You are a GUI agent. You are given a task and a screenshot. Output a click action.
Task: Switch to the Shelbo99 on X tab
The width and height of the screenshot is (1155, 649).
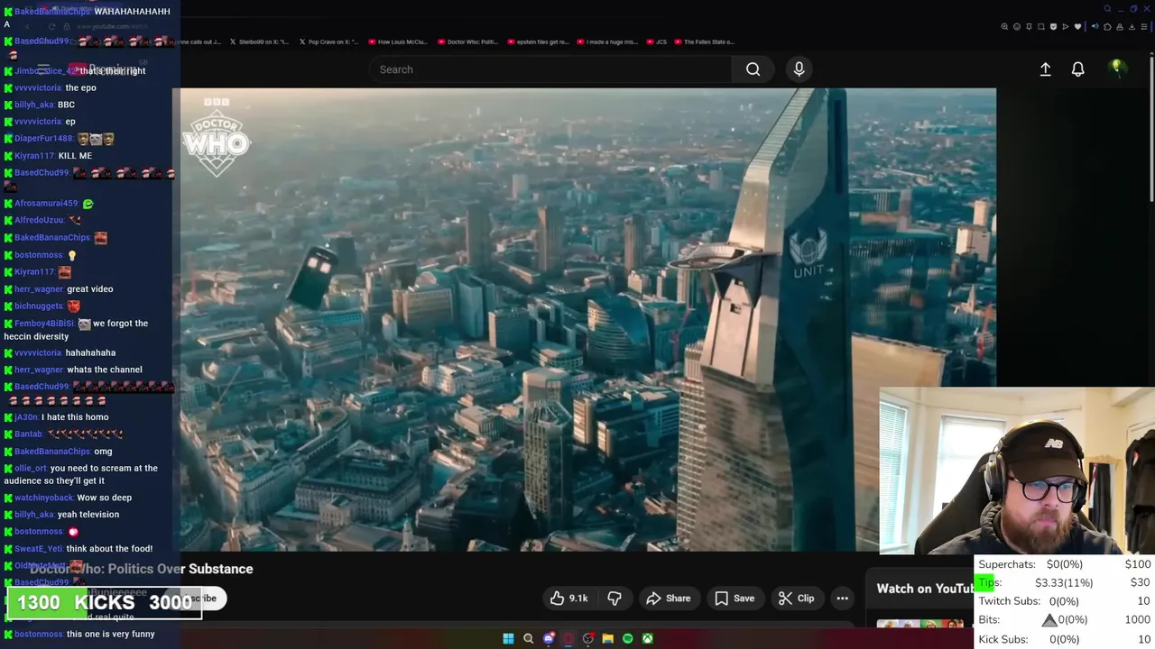(x=260, y=41)
